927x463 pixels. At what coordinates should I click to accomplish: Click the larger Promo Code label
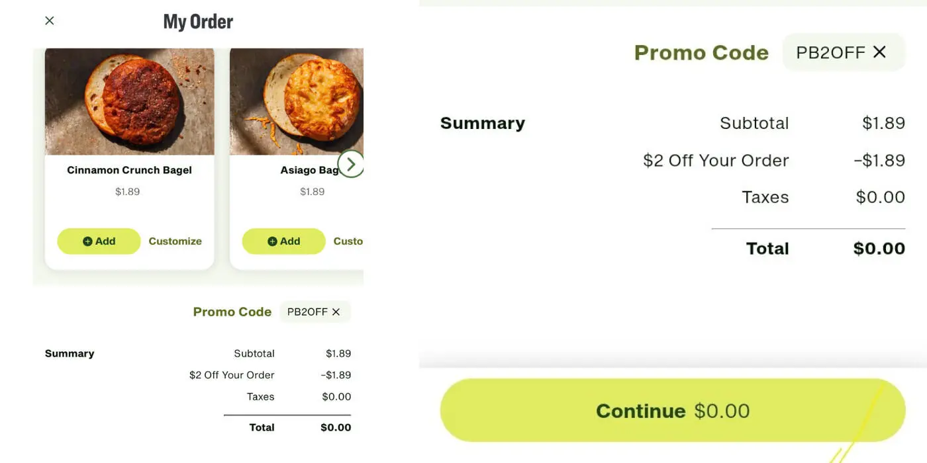[701, 52]
